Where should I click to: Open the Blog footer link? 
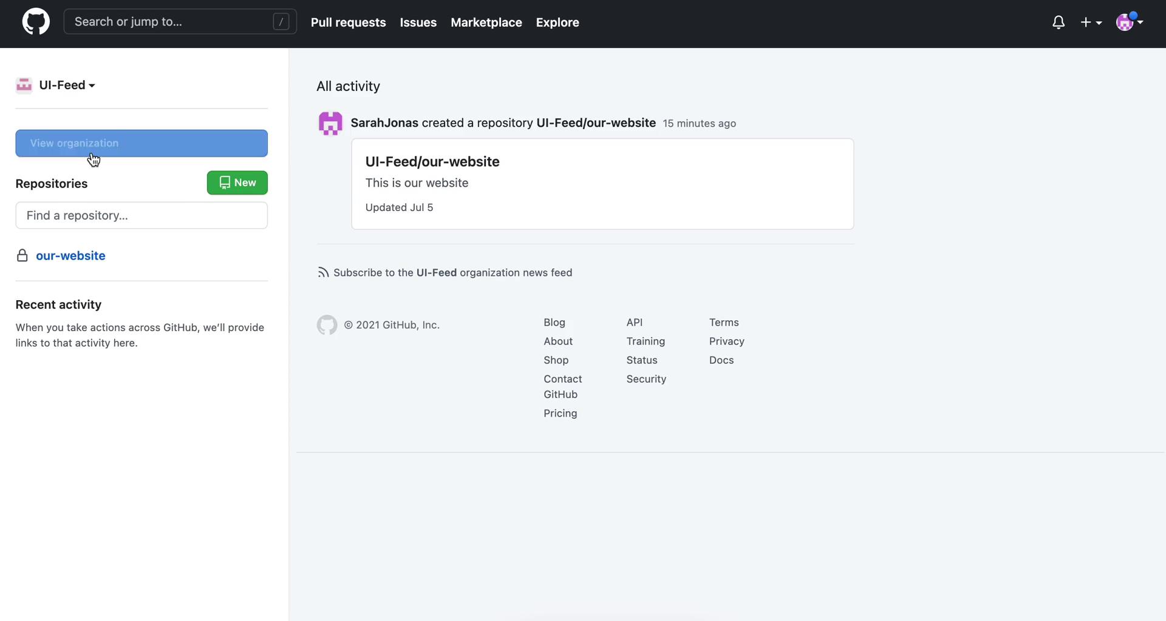pyautogui.click(x=554, y=323)
